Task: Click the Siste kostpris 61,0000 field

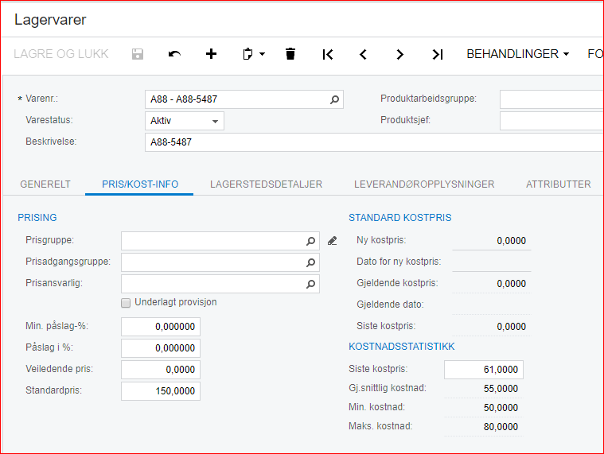Action: click(x=484, y=370)
